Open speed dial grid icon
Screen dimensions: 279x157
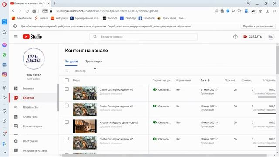[34, 11]
